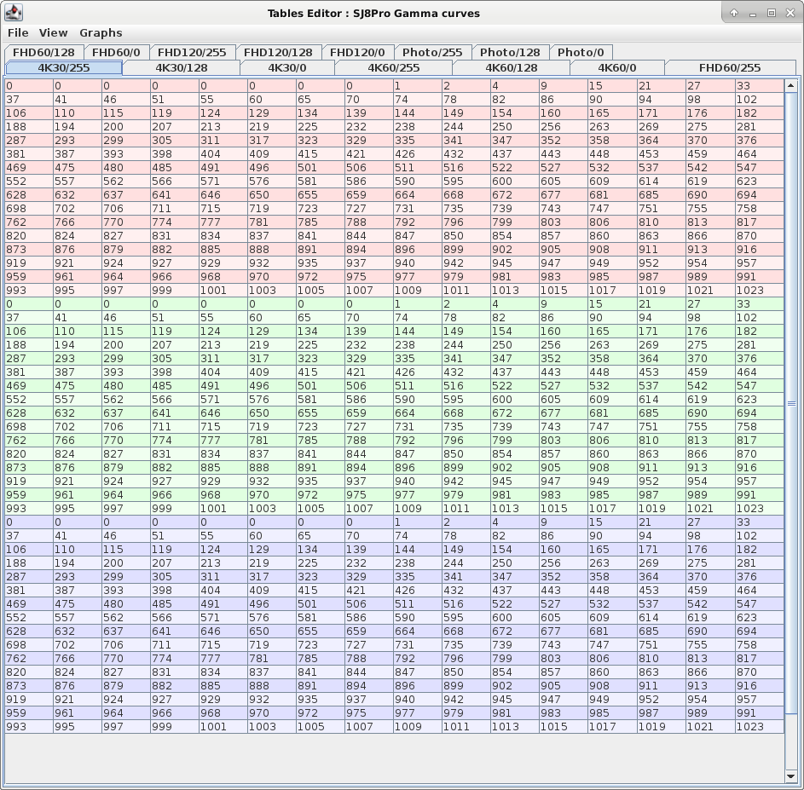Select cell 335 in the green section
The height and width of the screenshot is (790, 804).
(x=418, y=358)
